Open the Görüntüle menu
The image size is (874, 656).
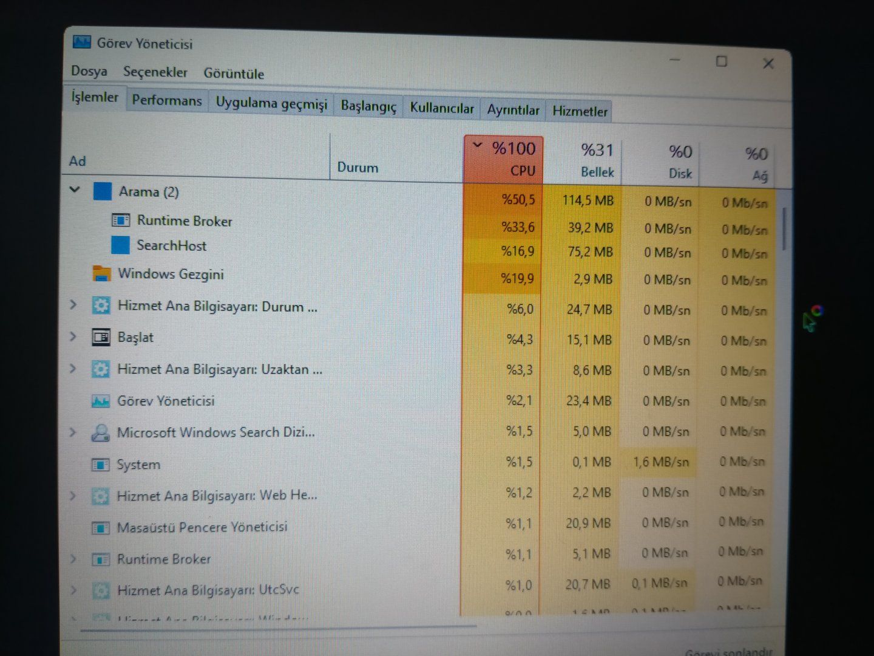[234, 73]
